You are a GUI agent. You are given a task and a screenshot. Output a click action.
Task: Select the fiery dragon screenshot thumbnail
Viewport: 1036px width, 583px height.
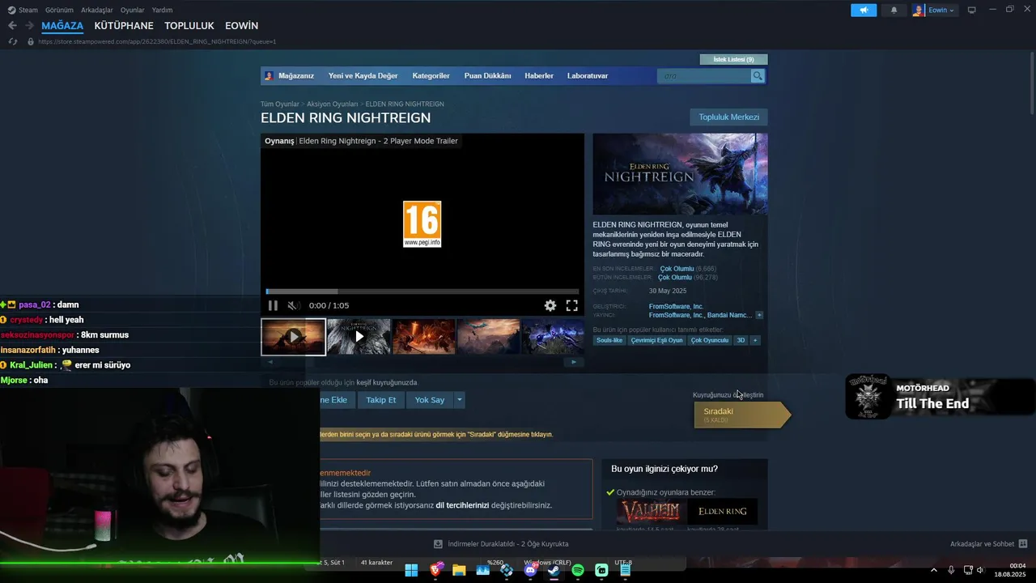click(423, 336)
